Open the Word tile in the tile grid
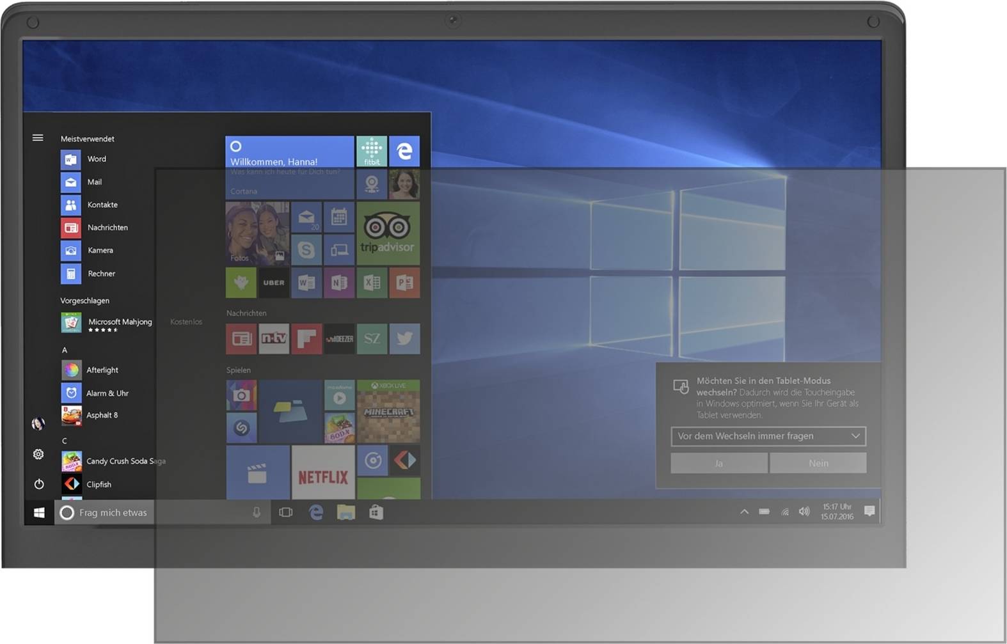Screen dimensions: 1007x644 306,283
